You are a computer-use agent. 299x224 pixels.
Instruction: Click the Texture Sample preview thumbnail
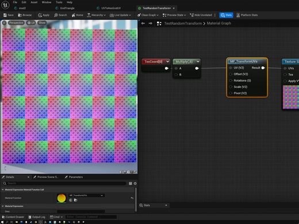[291, 97]
